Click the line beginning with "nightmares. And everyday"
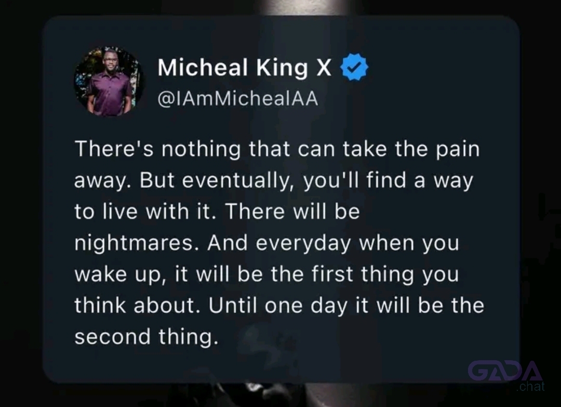Viewport: 561px width, 407px height. (266, 243)
